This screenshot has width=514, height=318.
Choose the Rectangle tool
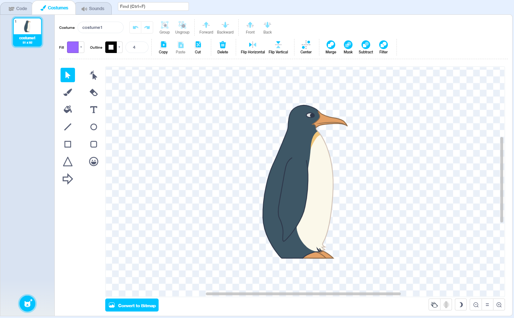(x=68, y=144)
